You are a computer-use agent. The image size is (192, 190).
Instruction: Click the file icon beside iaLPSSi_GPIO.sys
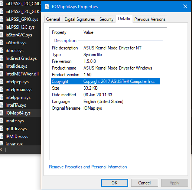[1, 19]
